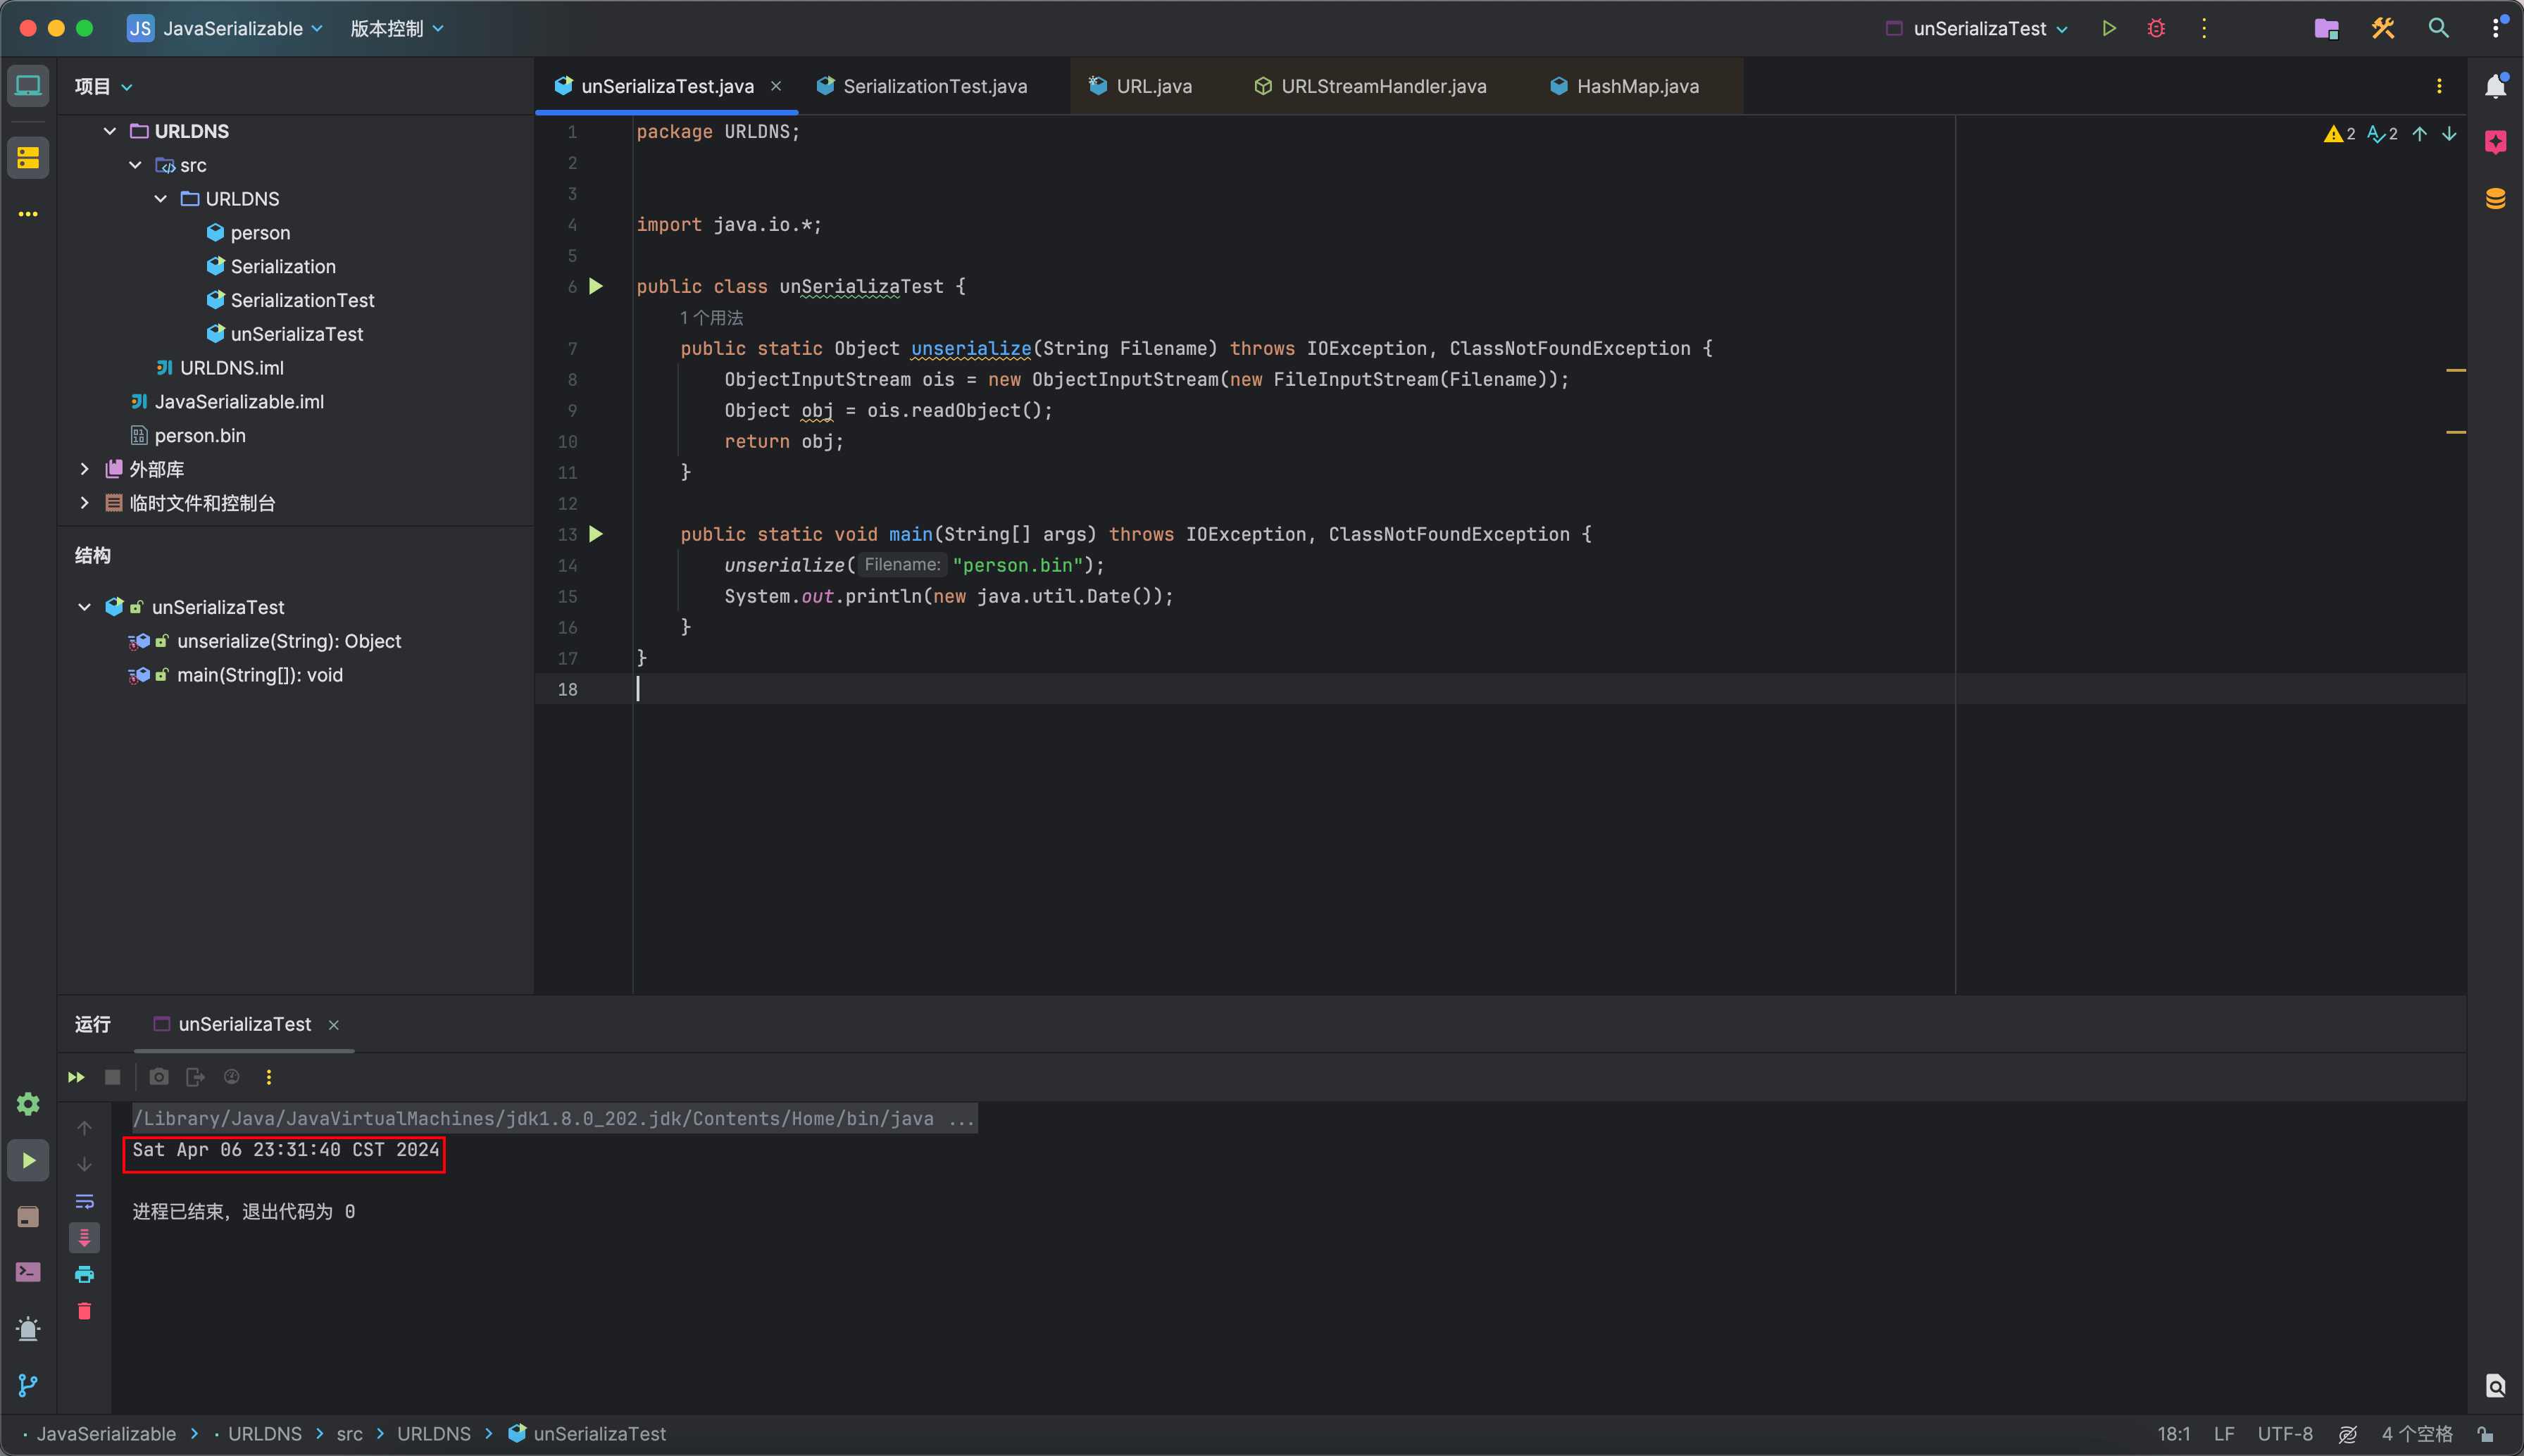2524x1456 pixels.
Task: Click the run gutter icon at line 6
Action: [x=596, y=286]
